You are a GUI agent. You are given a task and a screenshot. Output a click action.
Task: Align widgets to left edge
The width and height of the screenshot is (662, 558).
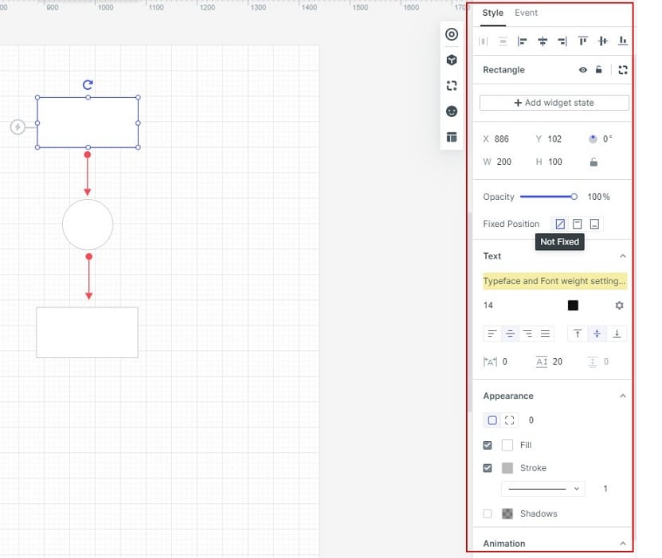(523, 41)
